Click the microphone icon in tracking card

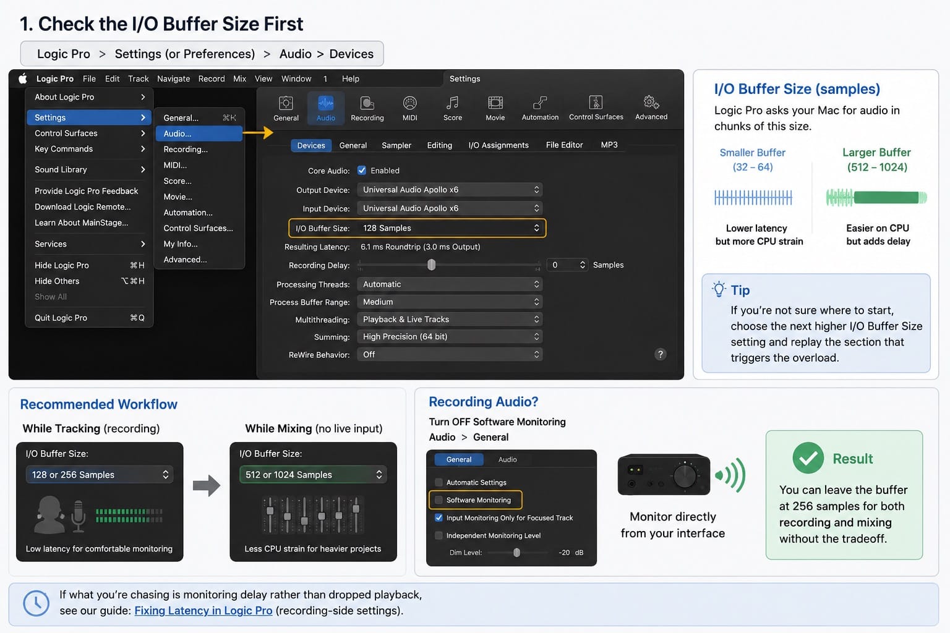[78, 516]
